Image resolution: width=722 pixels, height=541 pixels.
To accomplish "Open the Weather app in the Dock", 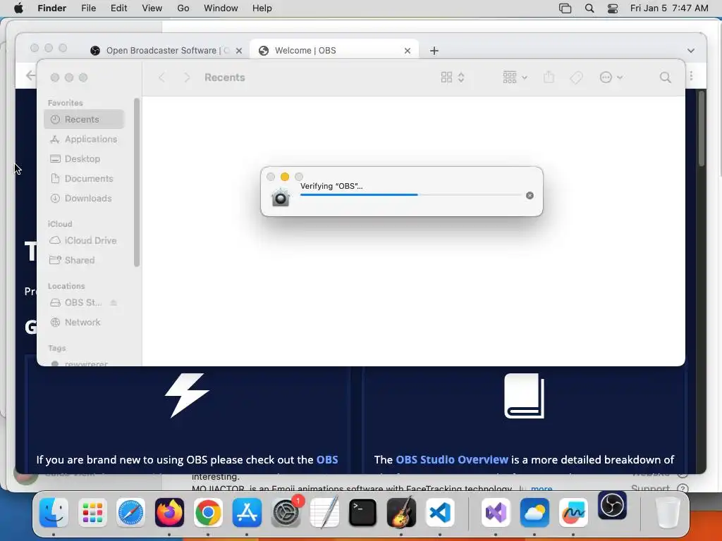I will point(534,513).
